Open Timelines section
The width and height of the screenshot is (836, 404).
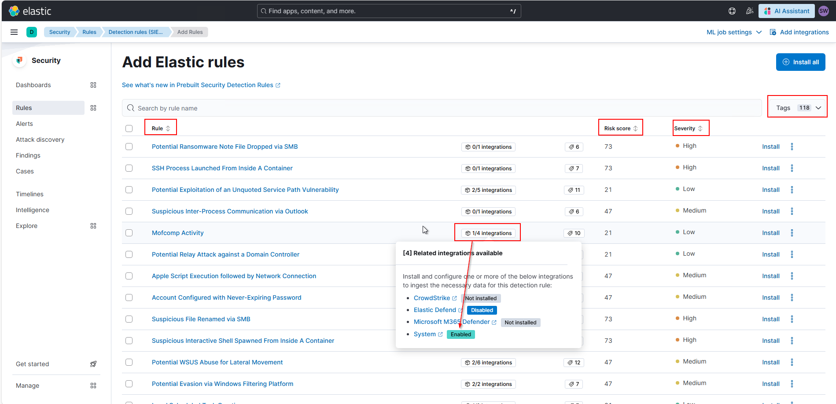[x=29, y=194]
